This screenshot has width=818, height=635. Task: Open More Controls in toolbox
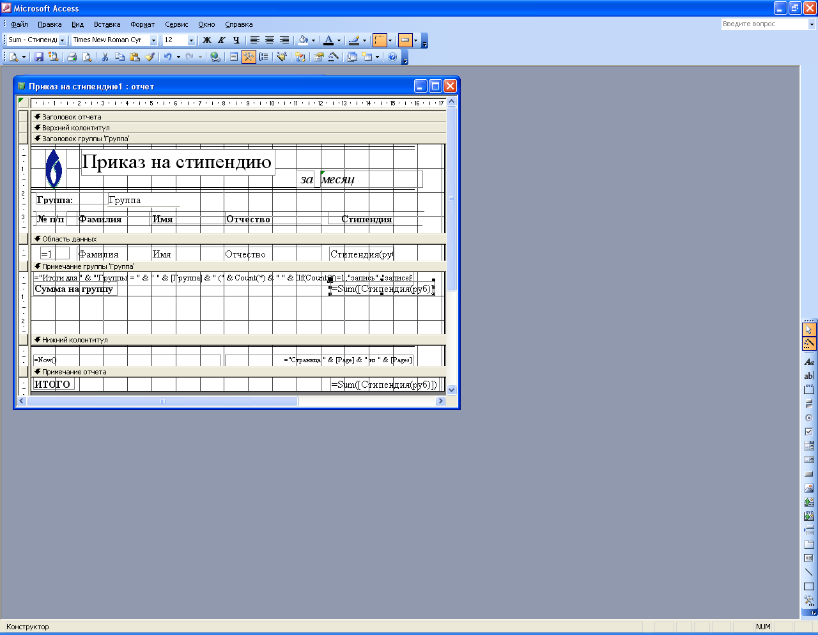pos(809,601)
